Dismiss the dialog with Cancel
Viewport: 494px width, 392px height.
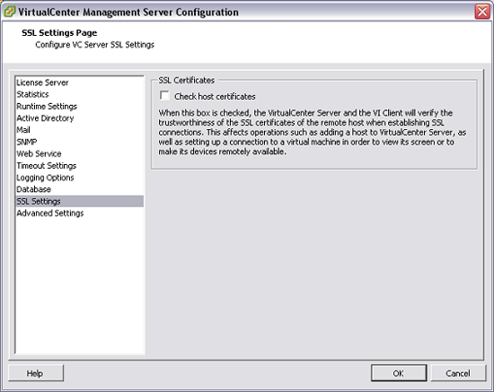458,373
